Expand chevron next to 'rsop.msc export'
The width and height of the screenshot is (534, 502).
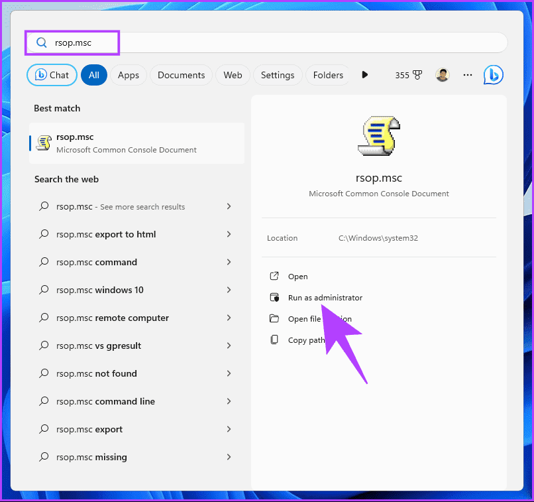[x=229, y=429]
